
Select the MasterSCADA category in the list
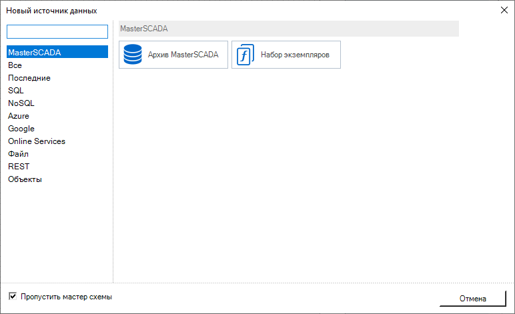57,52
